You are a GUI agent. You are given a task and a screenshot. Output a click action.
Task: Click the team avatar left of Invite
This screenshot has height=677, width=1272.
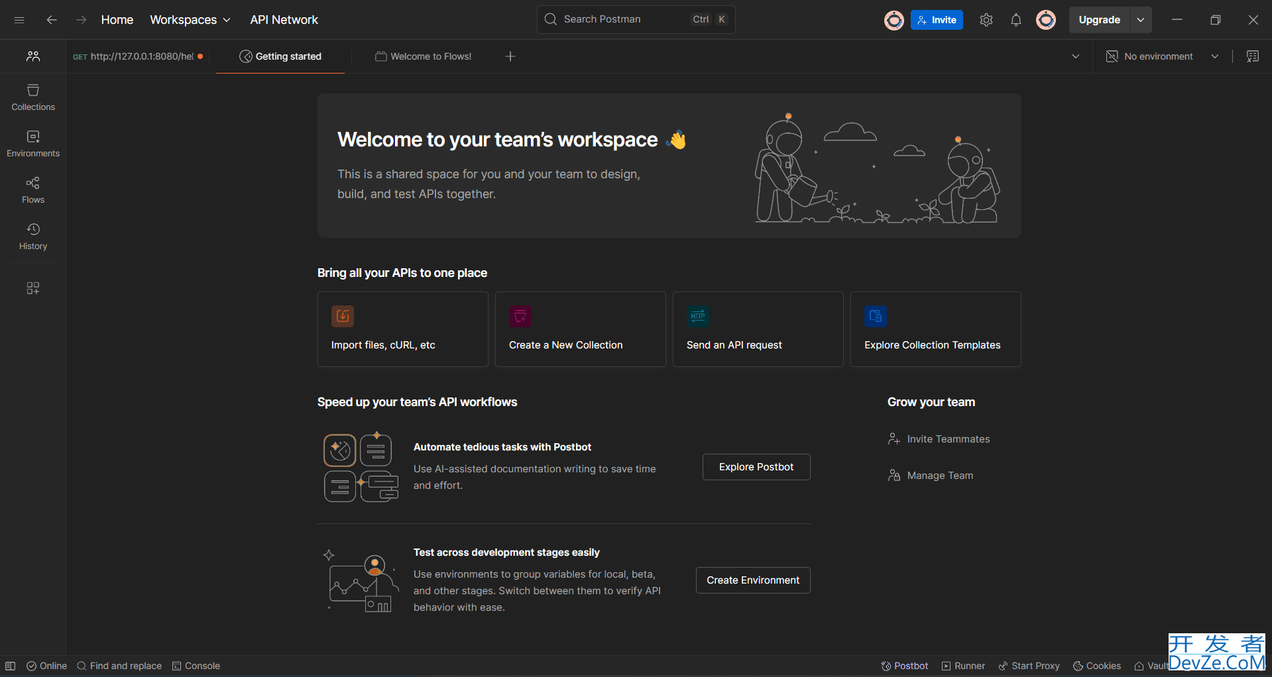pos(894,21)
